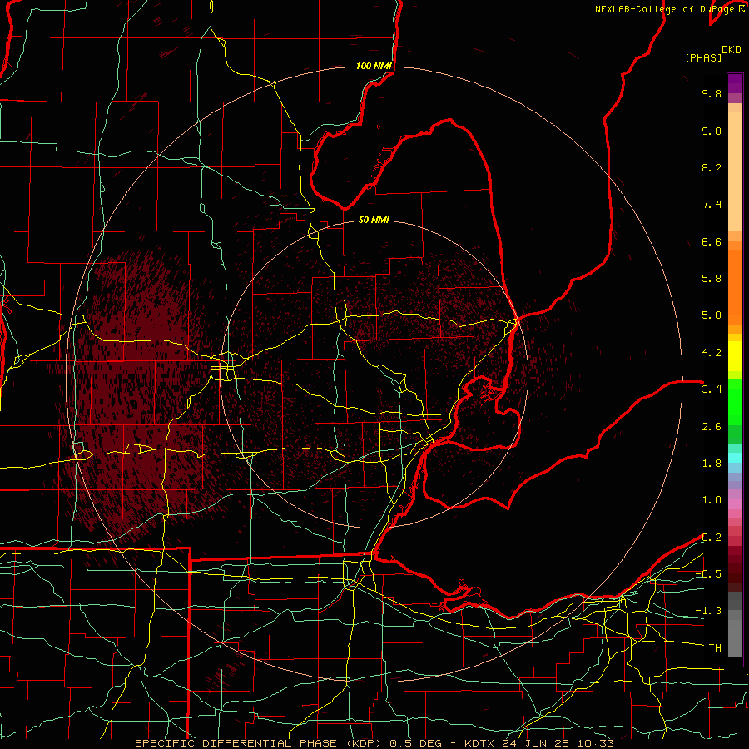Click the 'DKD' units label above the scale
This screenshot has width=749, height=749.
(x=732, y=50)
